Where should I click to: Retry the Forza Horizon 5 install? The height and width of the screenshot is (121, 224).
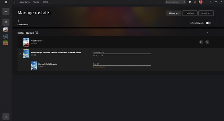pyautogui.click(x=201, y=42)
